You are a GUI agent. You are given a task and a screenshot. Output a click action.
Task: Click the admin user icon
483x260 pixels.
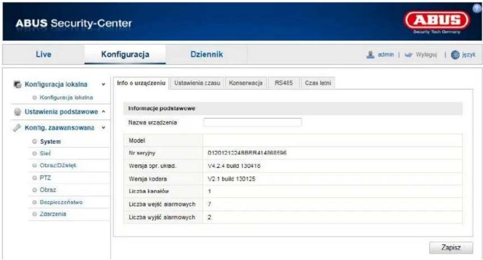tap(370, 55)
